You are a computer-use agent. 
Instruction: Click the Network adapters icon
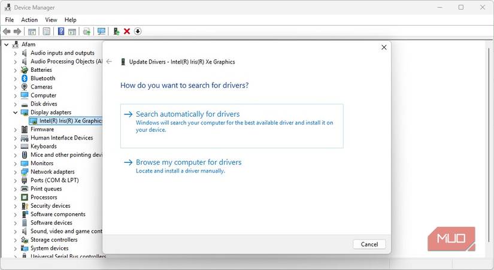[25, 172]
